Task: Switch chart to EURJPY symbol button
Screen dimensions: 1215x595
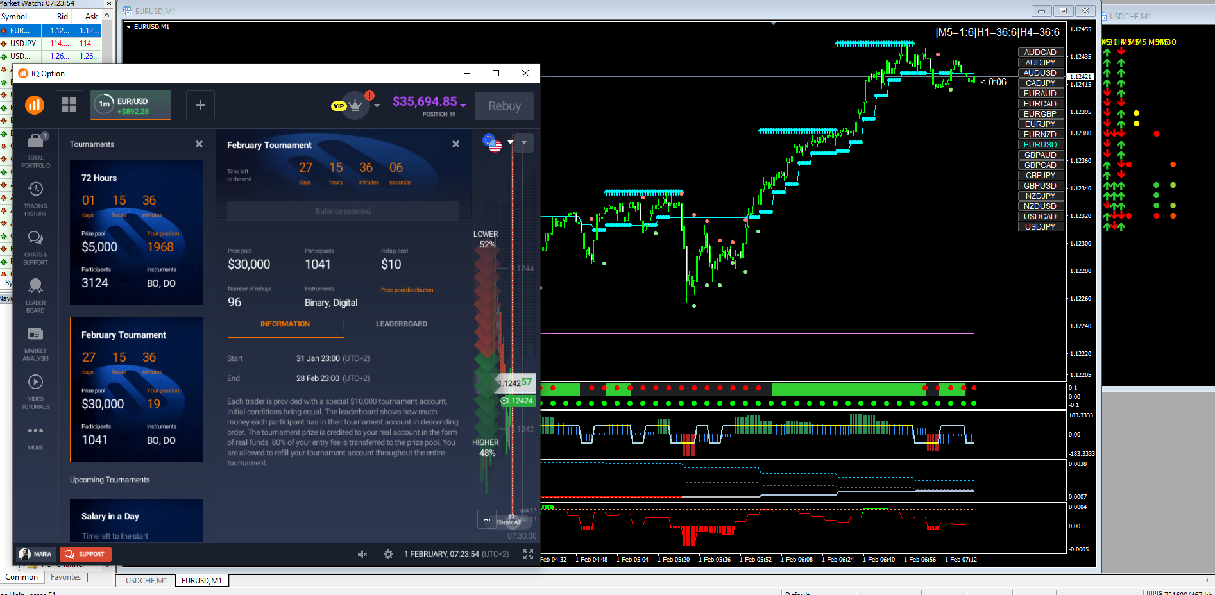Action: click(1040, 124)
